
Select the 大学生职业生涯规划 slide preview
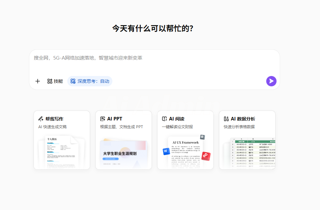[x=123, y=154]
